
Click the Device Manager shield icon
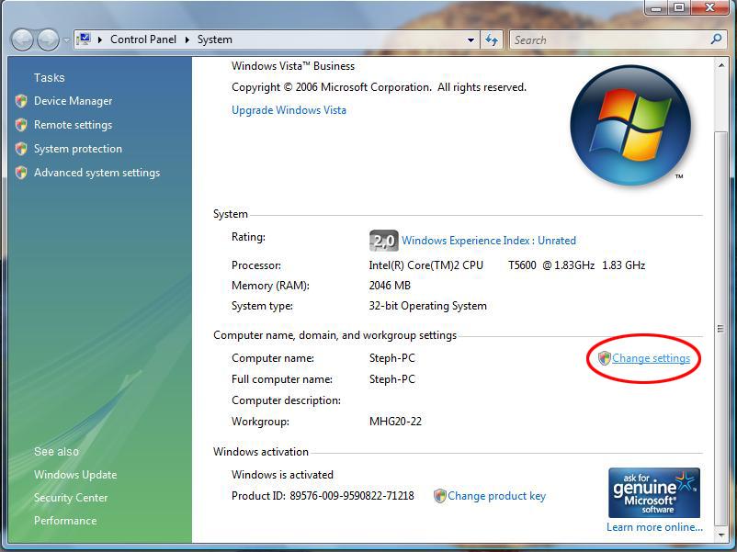tap(21, 101)
